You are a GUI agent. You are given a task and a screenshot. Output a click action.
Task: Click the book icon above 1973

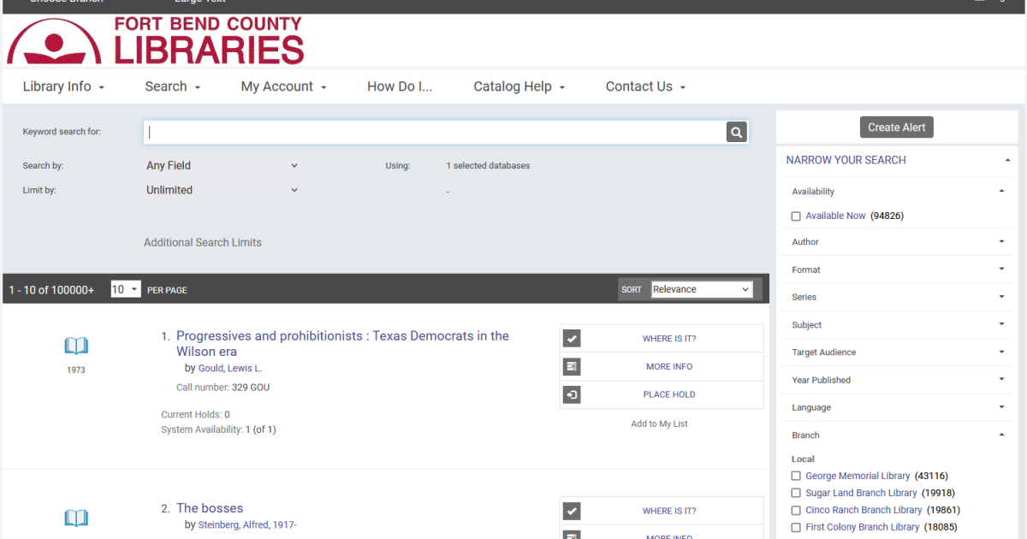[x=76, y=346]
